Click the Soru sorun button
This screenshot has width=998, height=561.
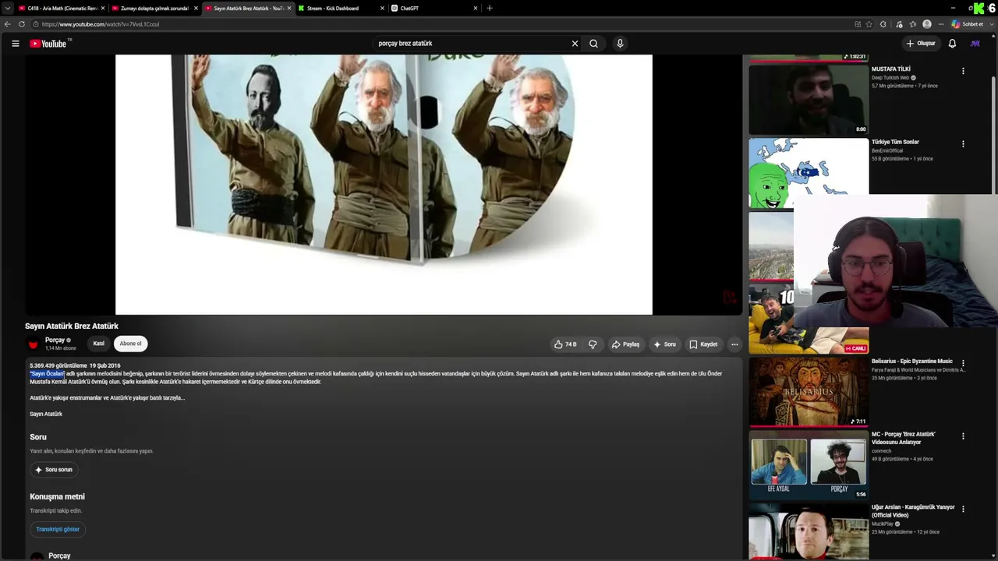pos(54,470)
